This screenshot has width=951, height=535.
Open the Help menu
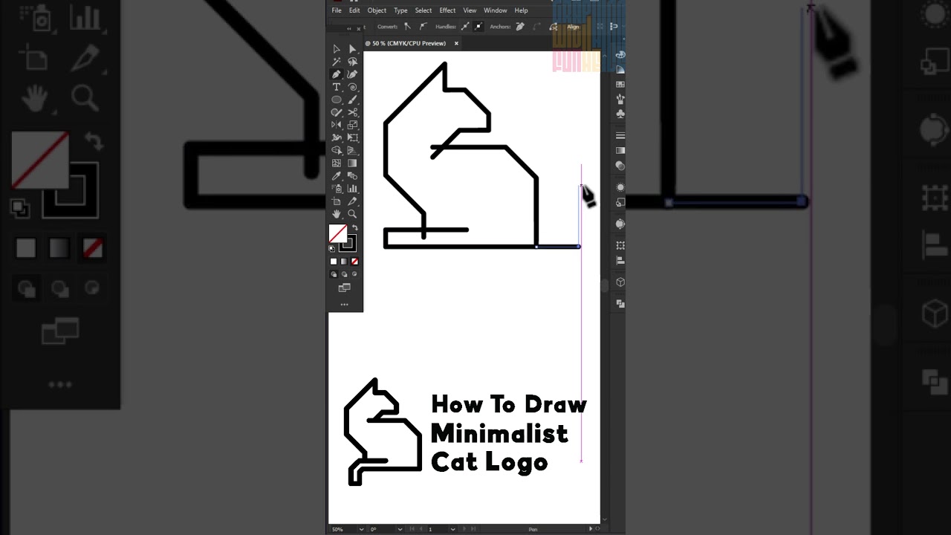coord(521,10)
